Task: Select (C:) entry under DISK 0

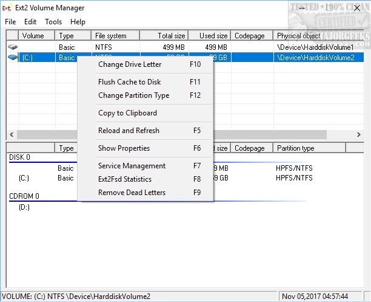Action: 24,178
